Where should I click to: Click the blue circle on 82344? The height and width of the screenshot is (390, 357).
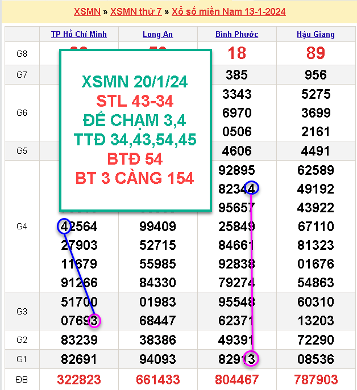point(251,188)
